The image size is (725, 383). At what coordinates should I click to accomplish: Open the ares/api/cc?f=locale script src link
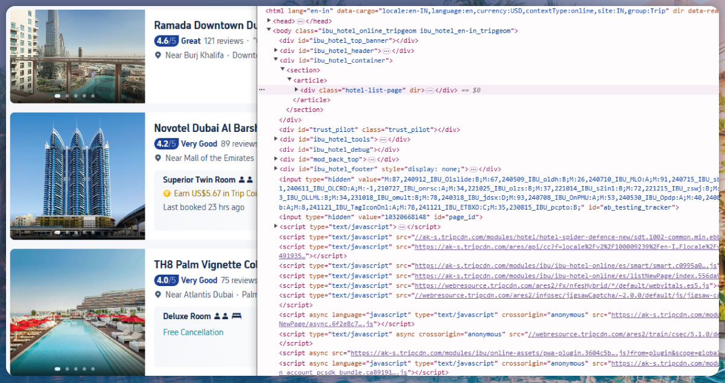click(566, 247)
